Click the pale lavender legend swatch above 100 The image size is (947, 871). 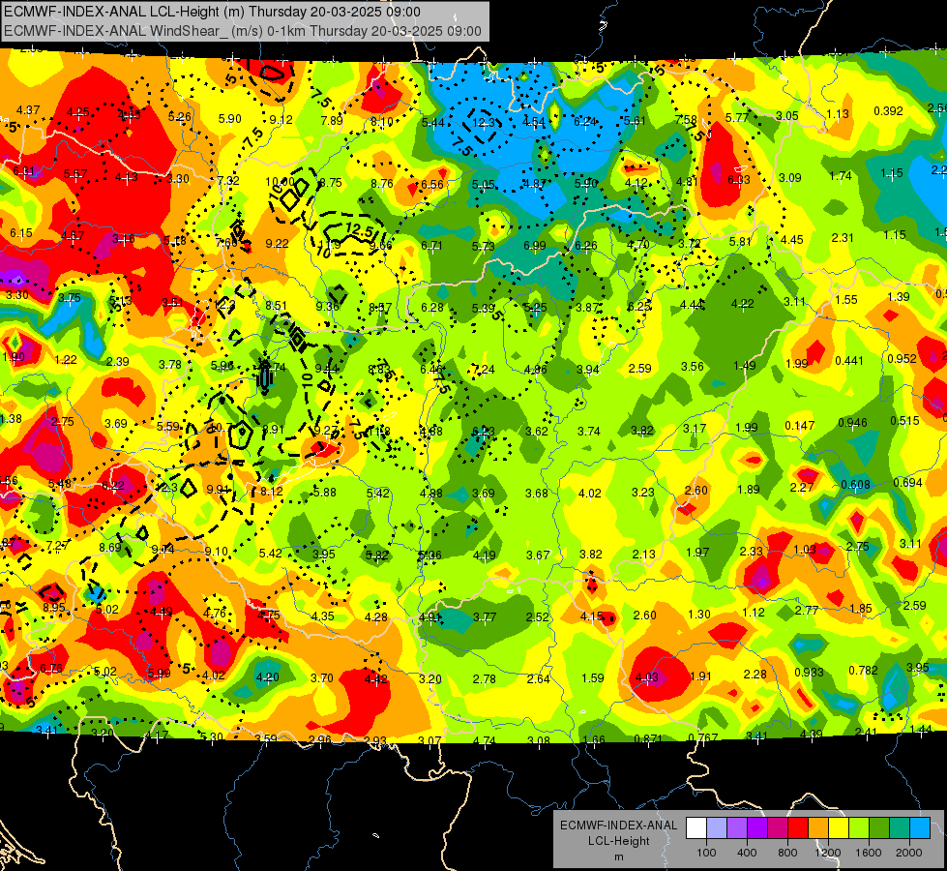tap(717, 828)
